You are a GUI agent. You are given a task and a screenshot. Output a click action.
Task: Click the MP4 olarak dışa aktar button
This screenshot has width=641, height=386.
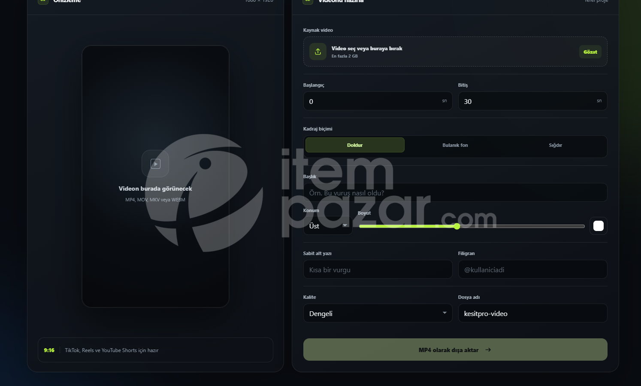(x=455, y=350)
